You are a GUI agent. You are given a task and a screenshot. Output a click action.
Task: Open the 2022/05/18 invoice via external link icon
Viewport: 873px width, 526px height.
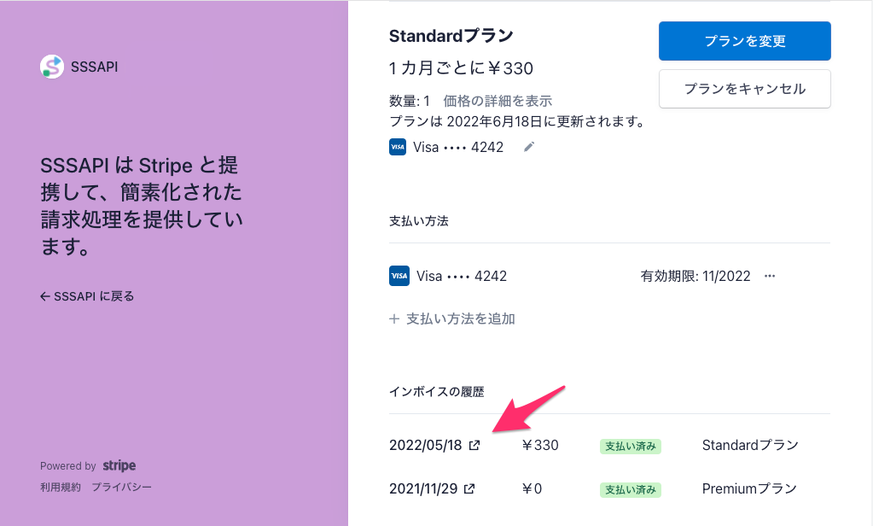[475, 445]
